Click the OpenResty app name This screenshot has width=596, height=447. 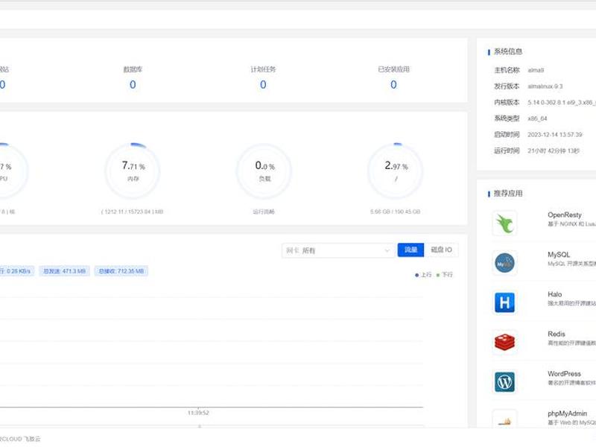(x=565, y=215)
